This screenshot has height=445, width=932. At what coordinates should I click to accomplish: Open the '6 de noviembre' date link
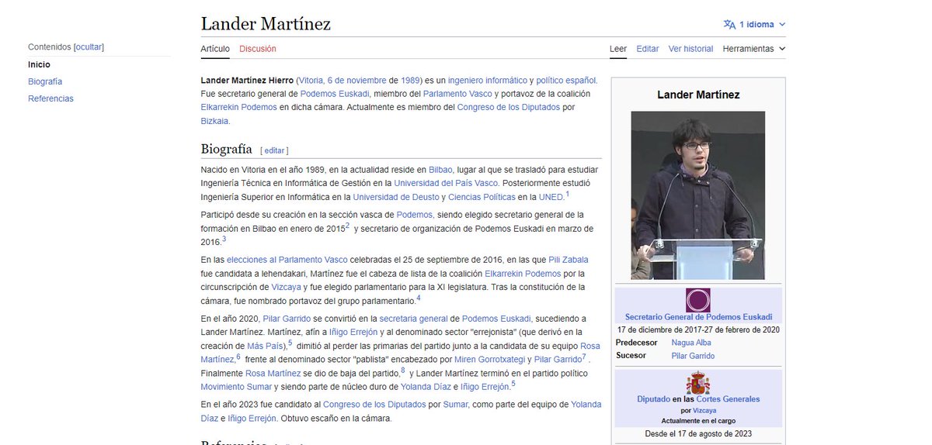click(358, 80)
